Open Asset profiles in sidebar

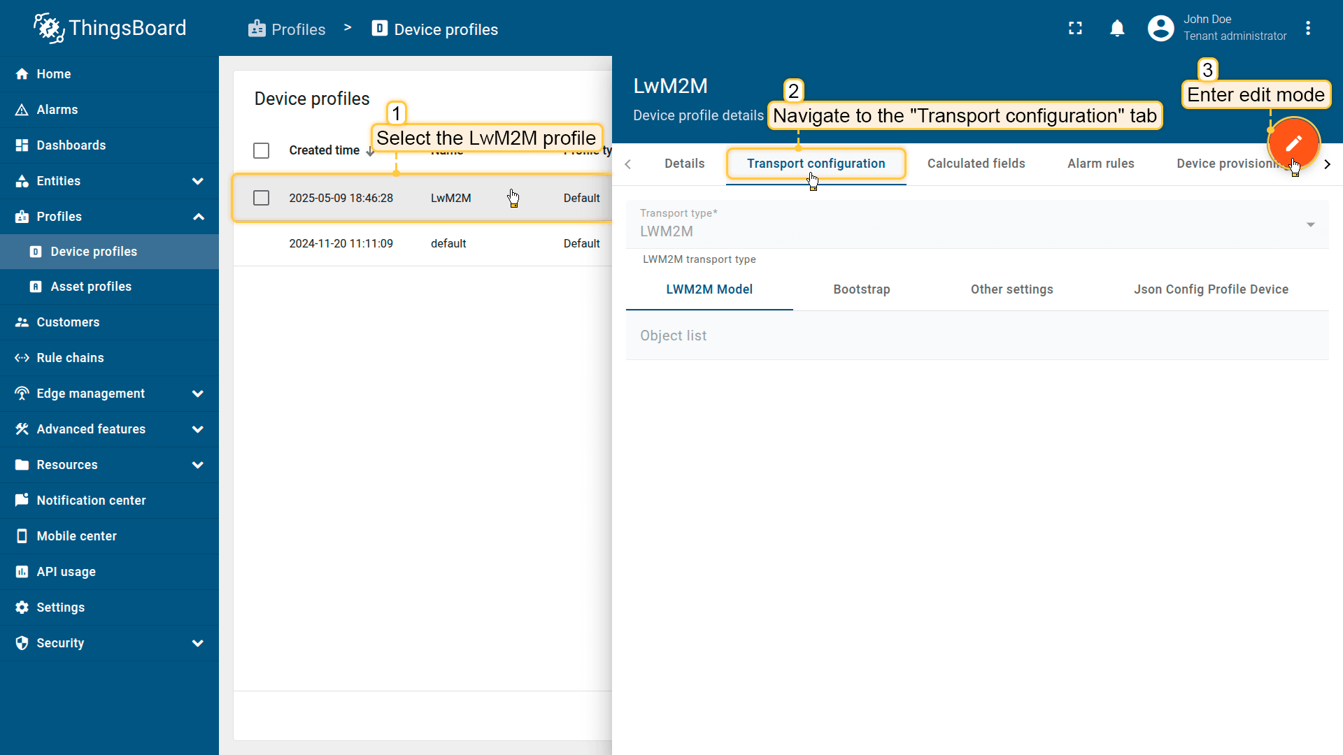click(x=91, y=287)
